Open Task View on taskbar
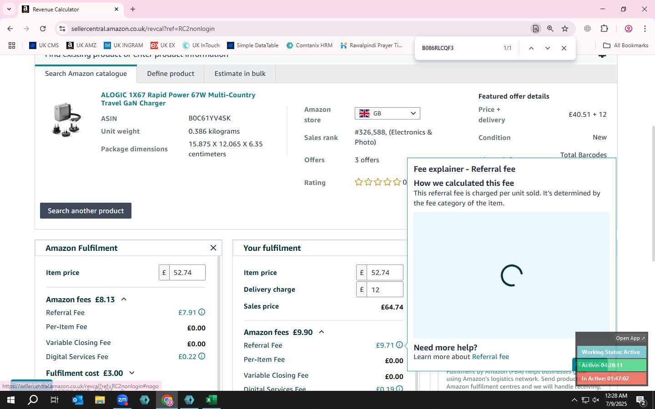The height and width of the screenshot is (409, 655). 55,400
